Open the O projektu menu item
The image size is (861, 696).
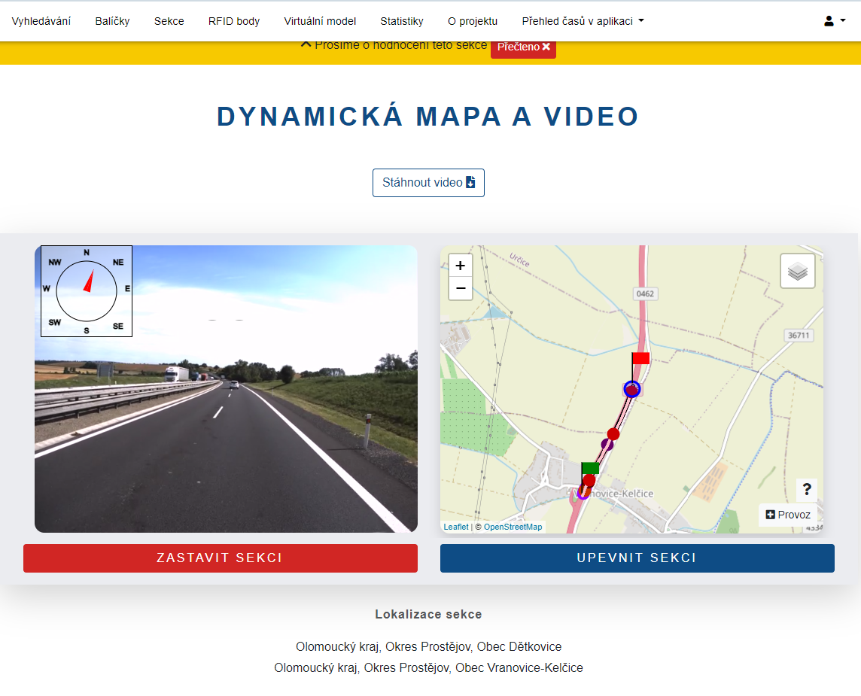point(473,21)
